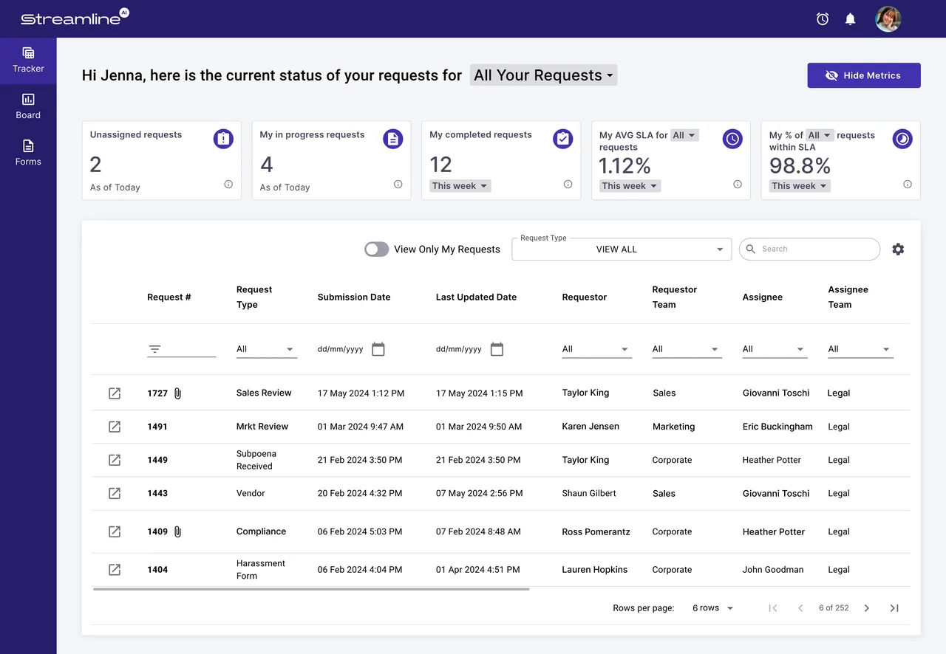
Task: Open request 1727 in new view
Action: click(x=115, y=393)
